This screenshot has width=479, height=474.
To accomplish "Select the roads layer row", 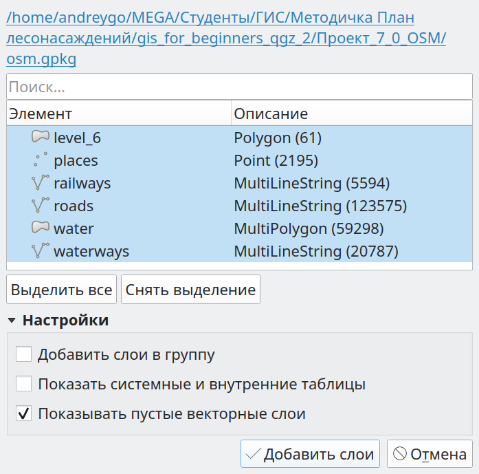I will (239, 206).
